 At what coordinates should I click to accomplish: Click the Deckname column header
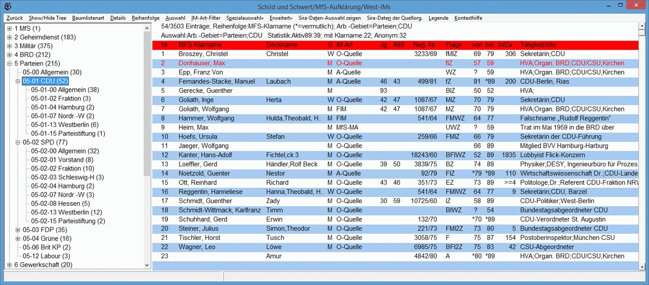tap(281, 45)
